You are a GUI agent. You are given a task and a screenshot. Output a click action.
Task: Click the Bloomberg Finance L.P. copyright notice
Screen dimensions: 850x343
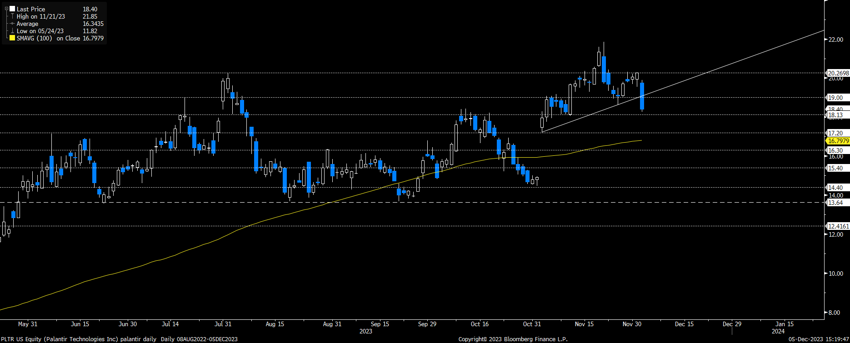tap(513, 339)
